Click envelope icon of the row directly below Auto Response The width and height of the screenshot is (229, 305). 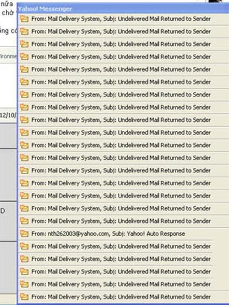click(24, 246)
